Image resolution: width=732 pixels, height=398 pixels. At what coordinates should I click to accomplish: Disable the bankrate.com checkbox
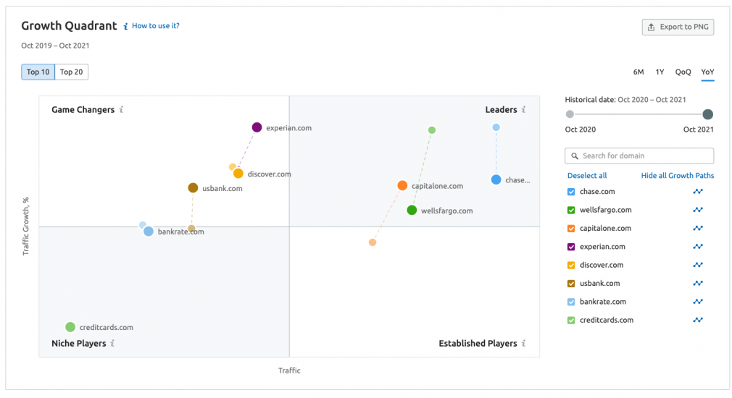(571, 302)
